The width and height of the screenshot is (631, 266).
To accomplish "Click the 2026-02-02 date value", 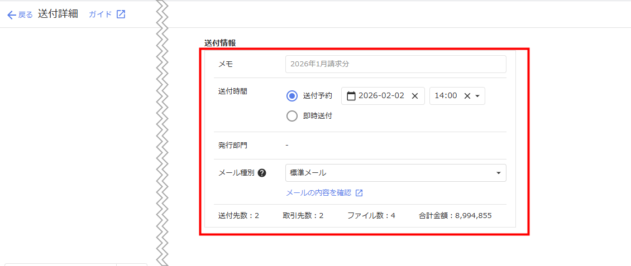I will click(x=381, y=96).
